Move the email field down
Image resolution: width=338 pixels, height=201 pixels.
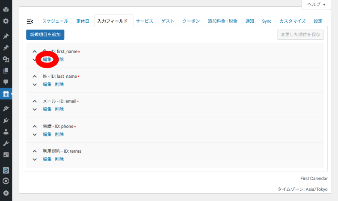coord(35,109)
